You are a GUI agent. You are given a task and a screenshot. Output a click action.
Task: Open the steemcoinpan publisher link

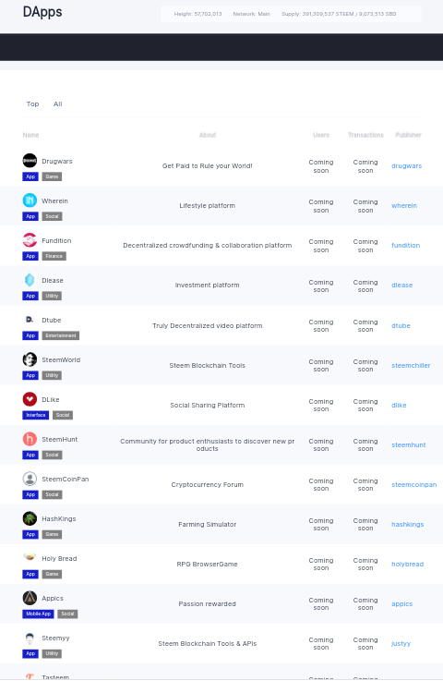click(x=413, y=485)
